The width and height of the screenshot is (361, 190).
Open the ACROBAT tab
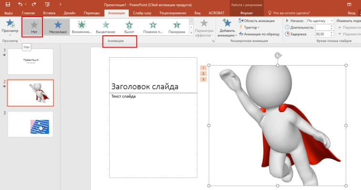click(216, 13)
